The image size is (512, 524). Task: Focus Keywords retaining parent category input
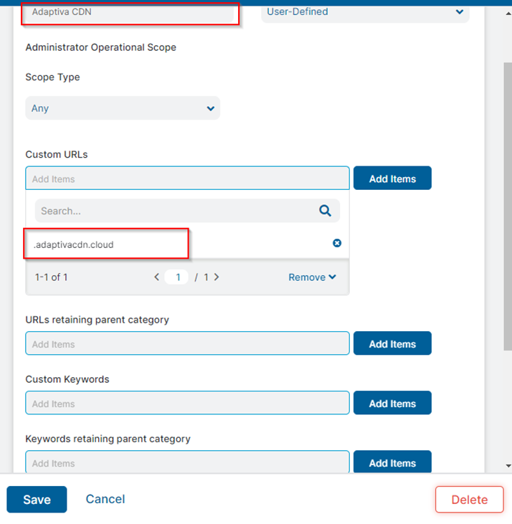pyautogui.click(x=187, y=462)
